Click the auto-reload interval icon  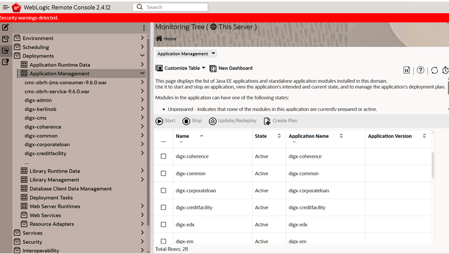[446, 70]
